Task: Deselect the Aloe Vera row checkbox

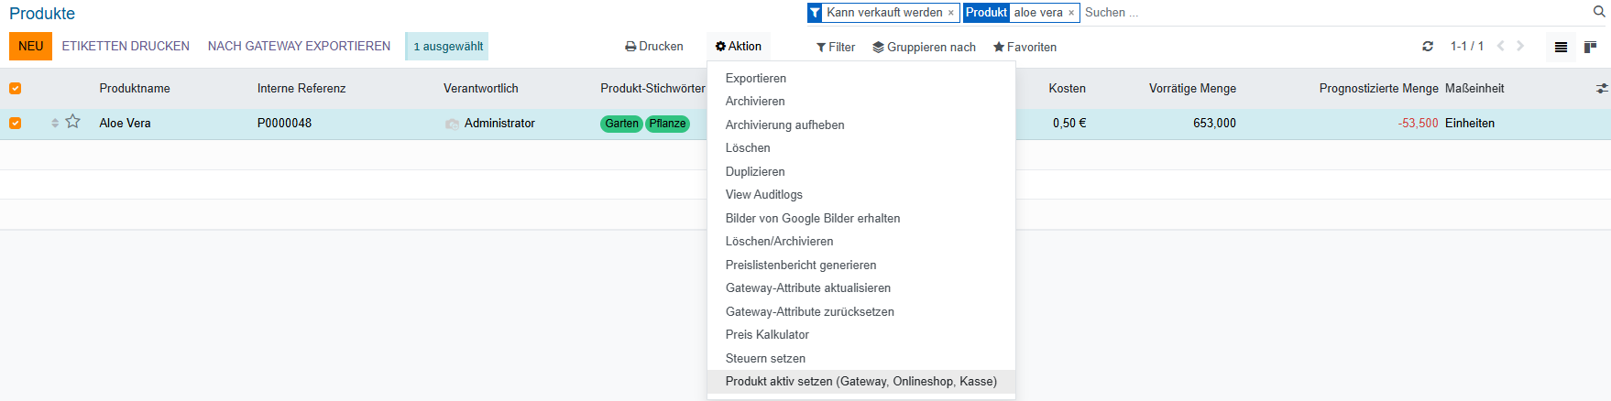Action: [x=16, y=123]
